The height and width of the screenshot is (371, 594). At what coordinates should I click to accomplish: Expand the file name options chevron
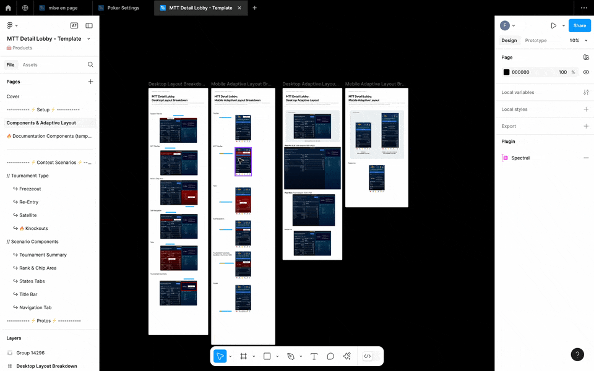[88, 39]
